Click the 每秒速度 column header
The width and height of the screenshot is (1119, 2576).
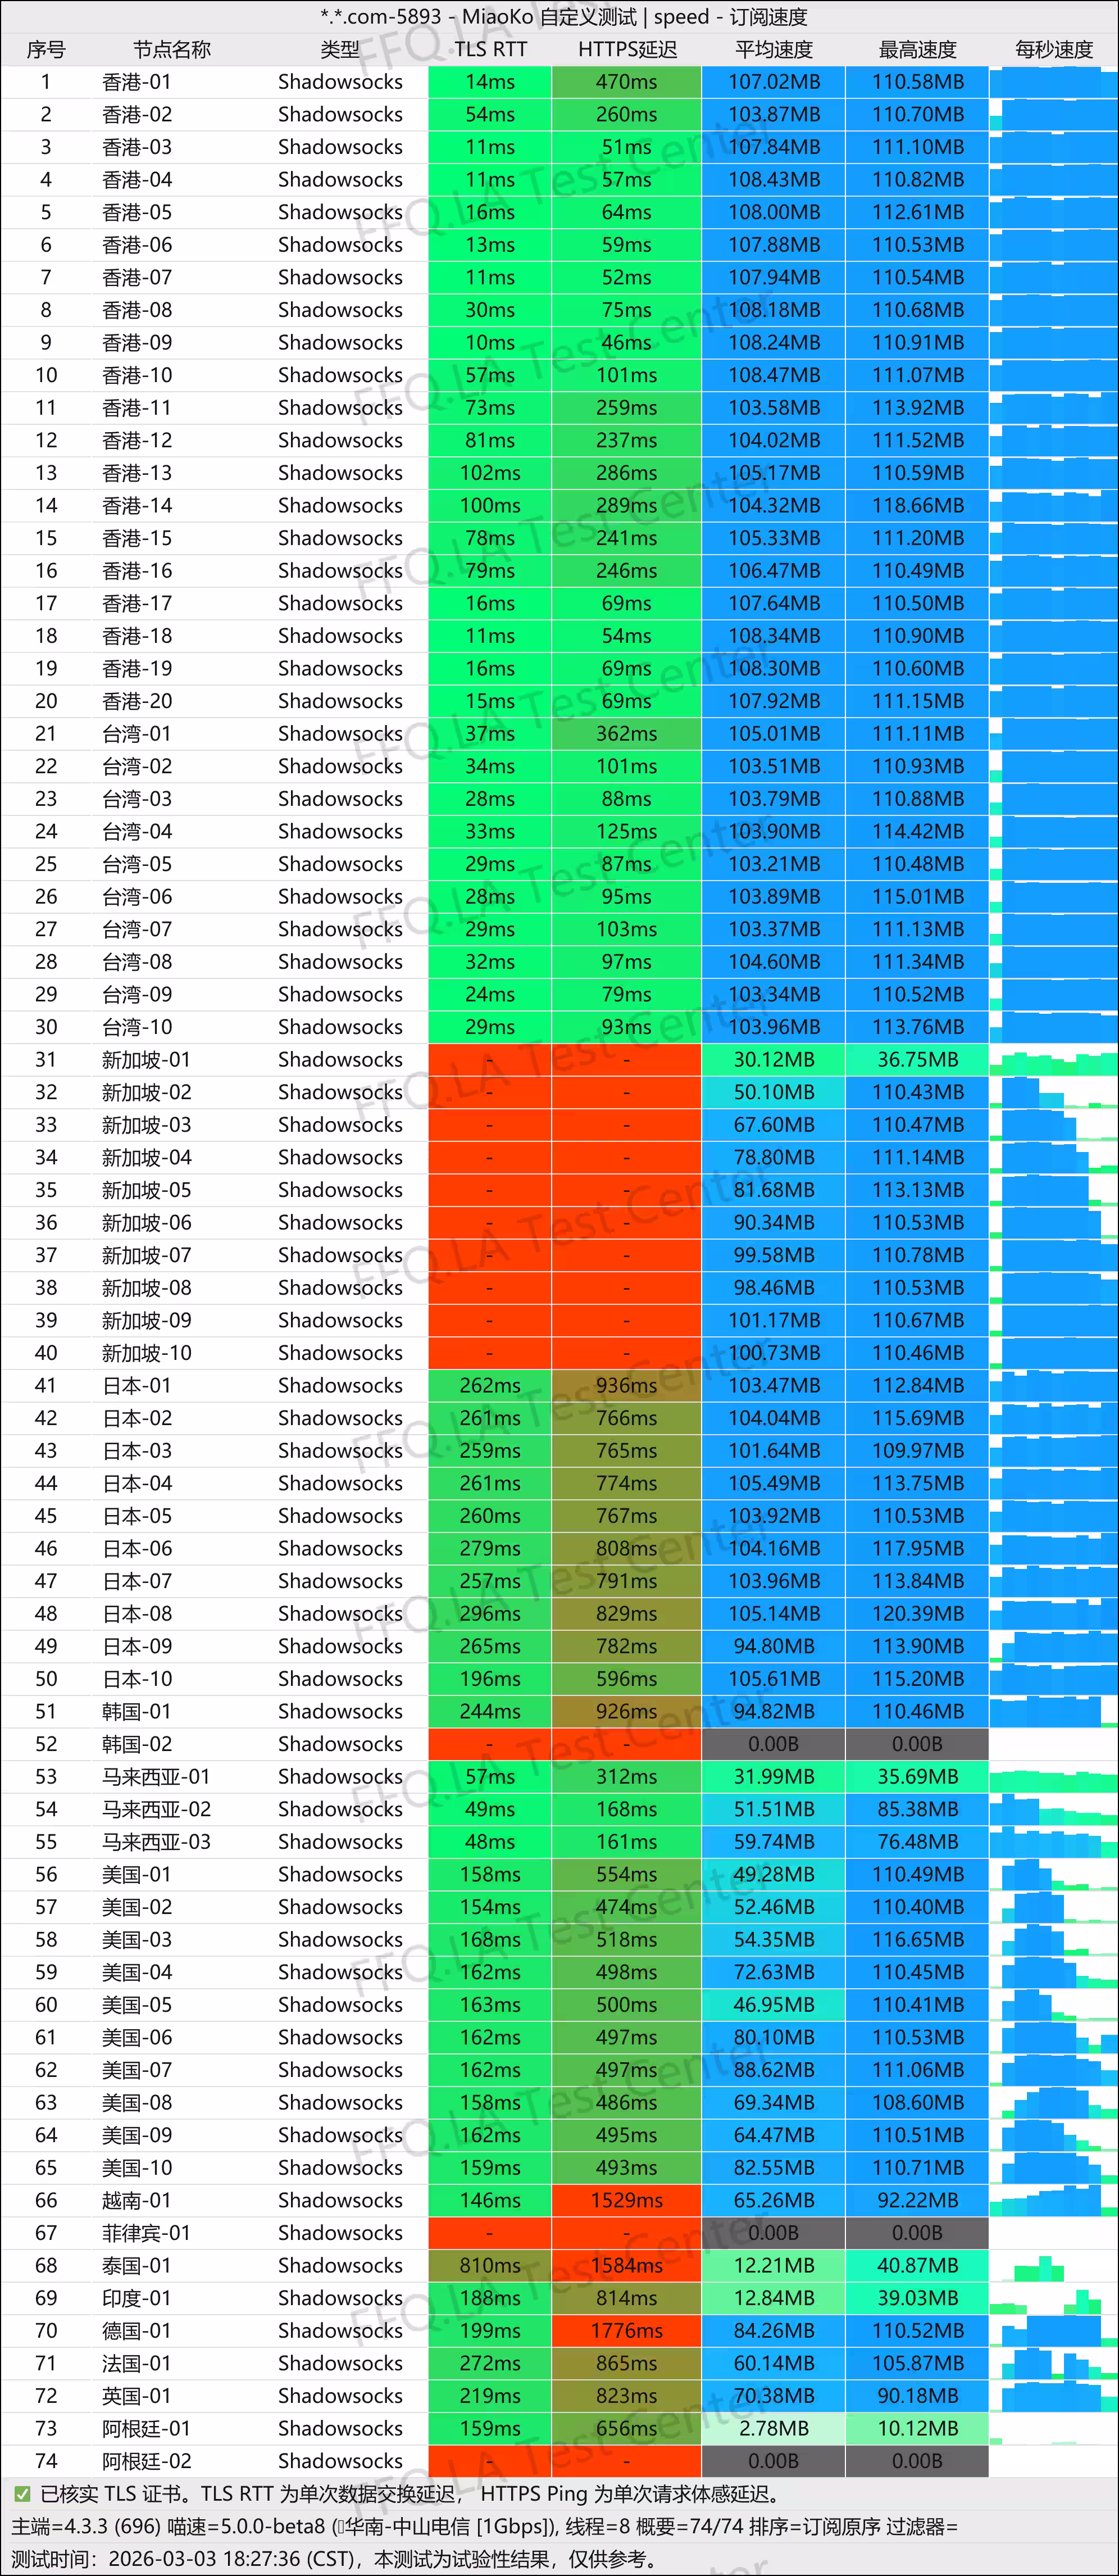tap(1054, 49)
